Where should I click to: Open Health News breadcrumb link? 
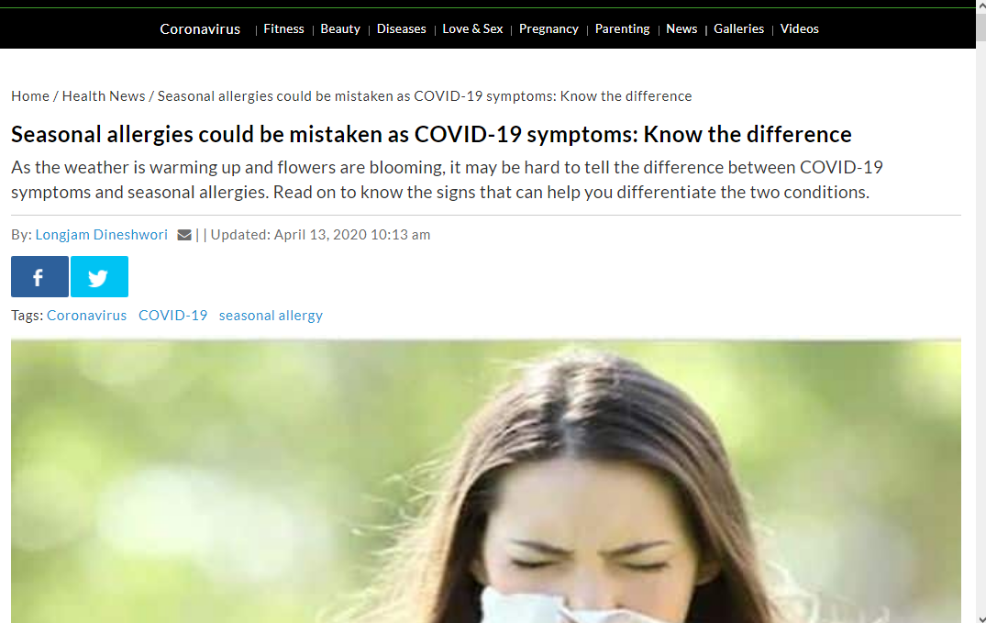tap(104, 96)
